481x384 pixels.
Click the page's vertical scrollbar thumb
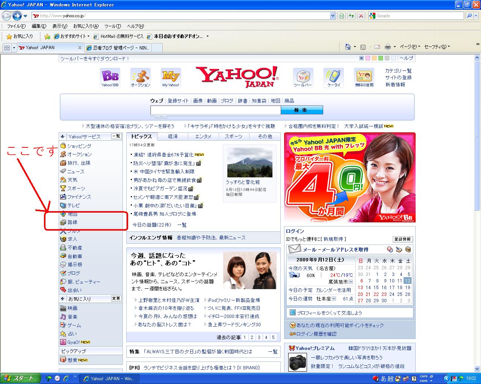click(x=477, y=135)
